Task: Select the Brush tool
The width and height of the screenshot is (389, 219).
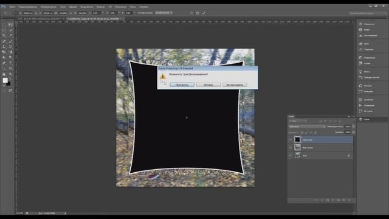Action: pos(10,41)
